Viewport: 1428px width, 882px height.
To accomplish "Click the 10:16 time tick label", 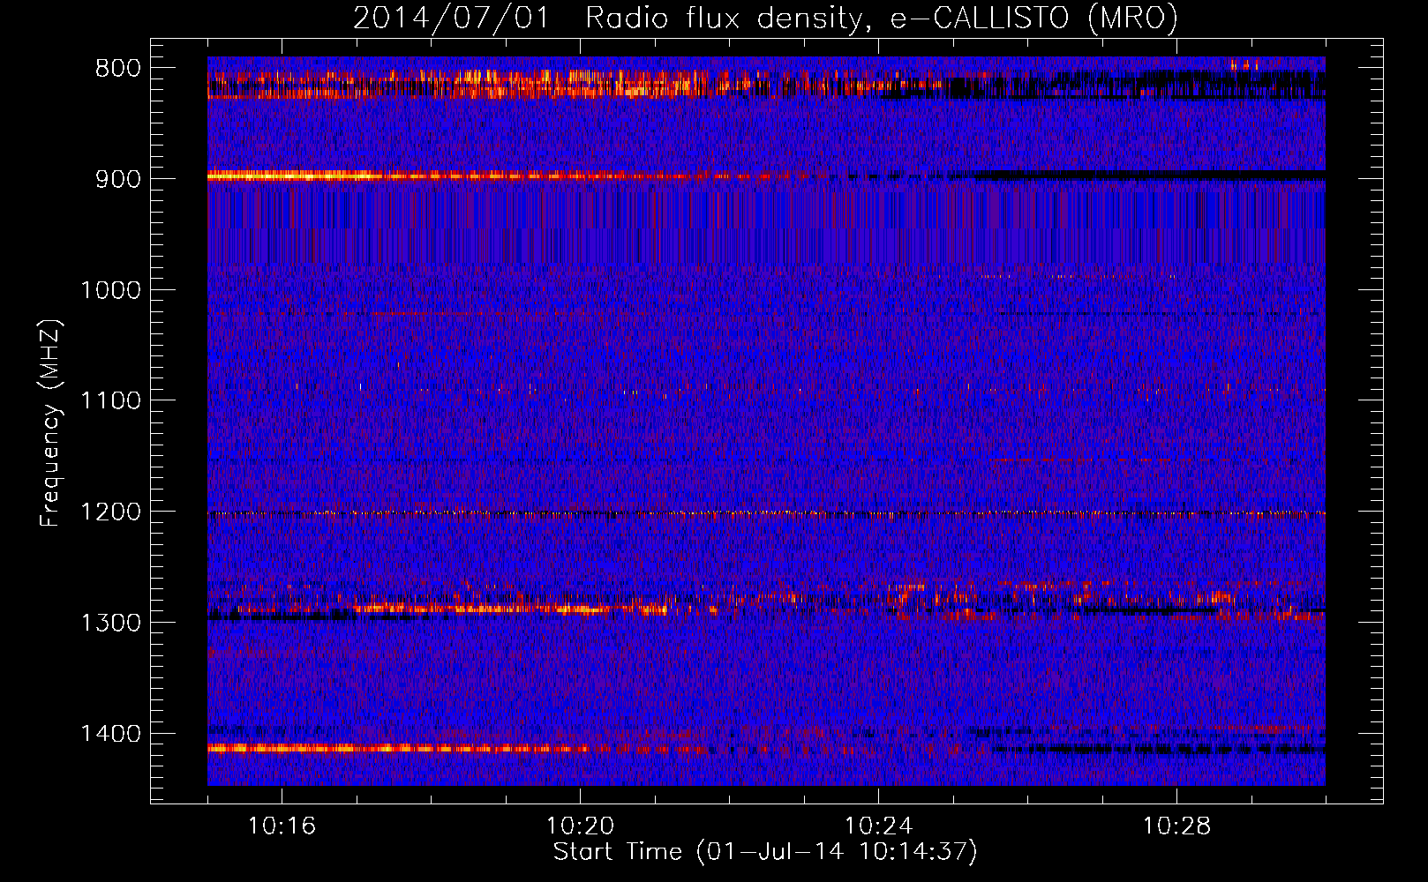I will [282, 826].
